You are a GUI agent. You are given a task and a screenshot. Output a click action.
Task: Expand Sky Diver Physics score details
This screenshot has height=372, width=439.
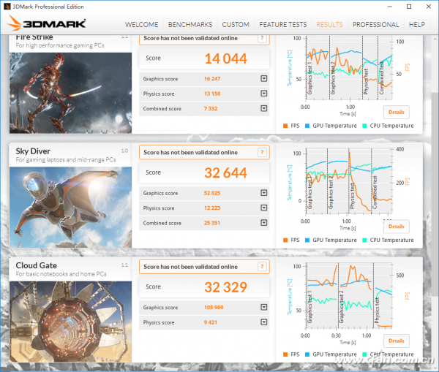(x=263, y=208)
